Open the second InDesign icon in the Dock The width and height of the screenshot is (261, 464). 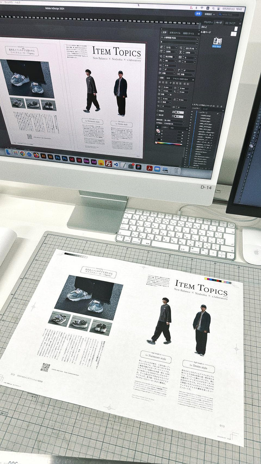click(79, 160)
